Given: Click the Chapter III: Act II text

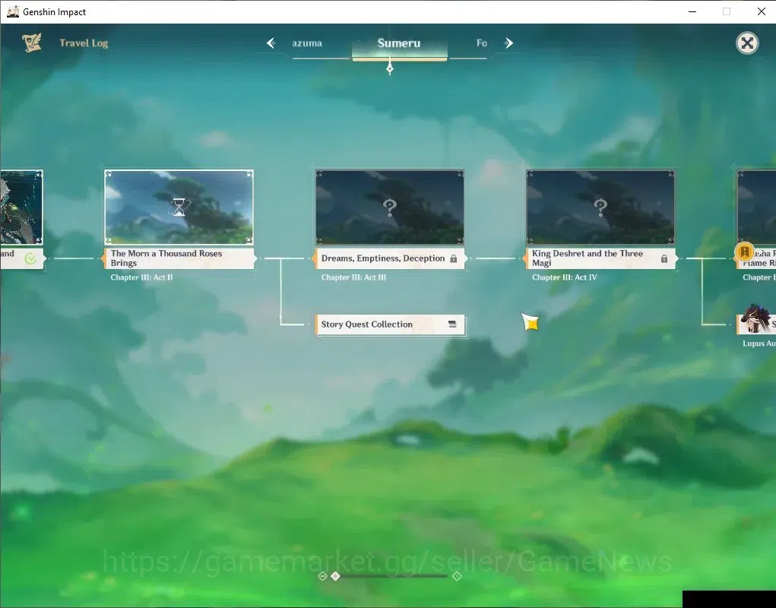Looking at the screenshot, I should pos(141,277).
